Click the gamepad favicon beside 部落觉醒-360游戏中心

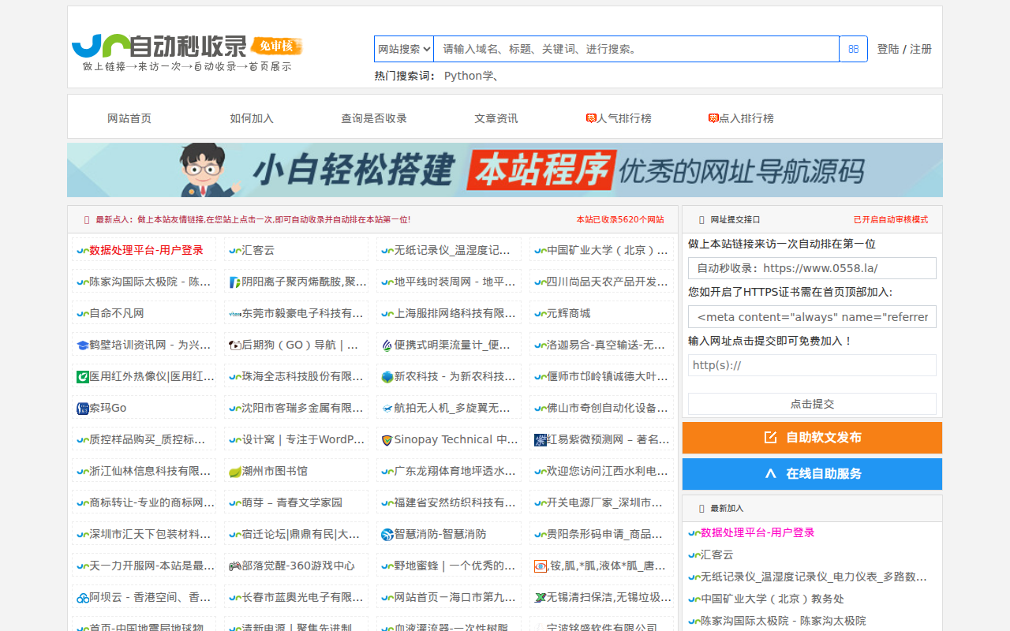[235, 566]
